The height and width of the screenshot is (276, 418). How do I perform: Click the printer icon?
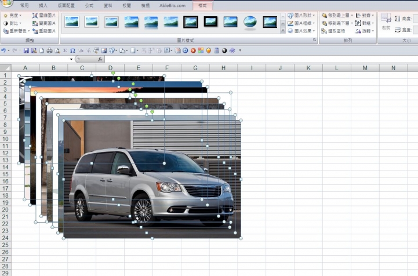coord(49,50)
